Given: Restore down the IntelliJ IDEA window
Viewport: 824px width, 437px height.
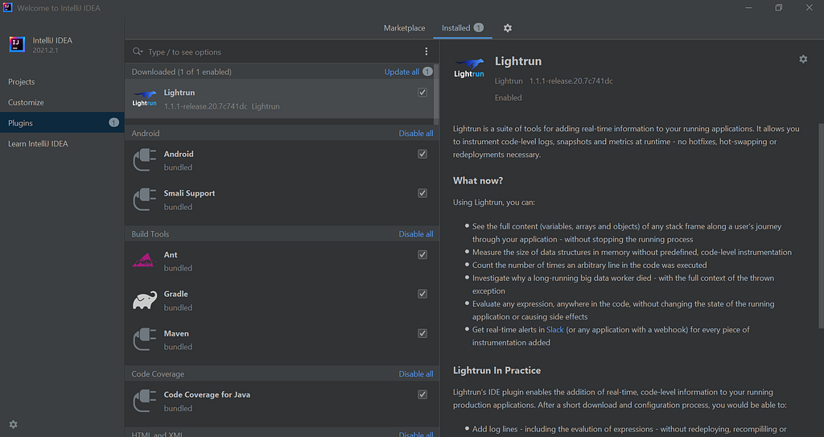Looking at the screenshot, I should (x=779, y=7).
